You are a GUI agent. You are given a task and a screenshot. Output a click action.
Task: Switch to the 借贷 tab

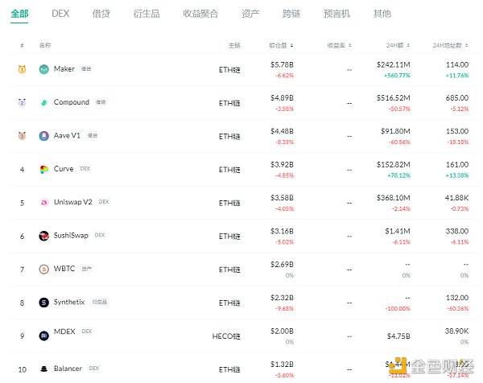pyautogui.click(x=101, y=14)
